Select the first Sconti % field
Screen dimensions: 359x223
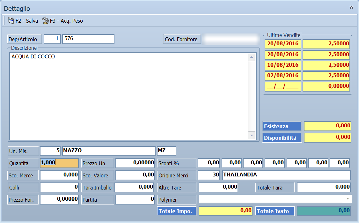(209, 163)
